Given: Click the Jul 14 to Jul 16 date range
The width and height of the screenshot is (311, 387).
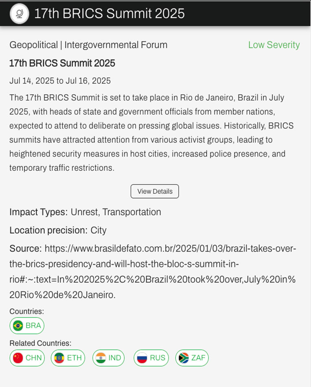Looking at the screenshot, I should coord(60,81).
